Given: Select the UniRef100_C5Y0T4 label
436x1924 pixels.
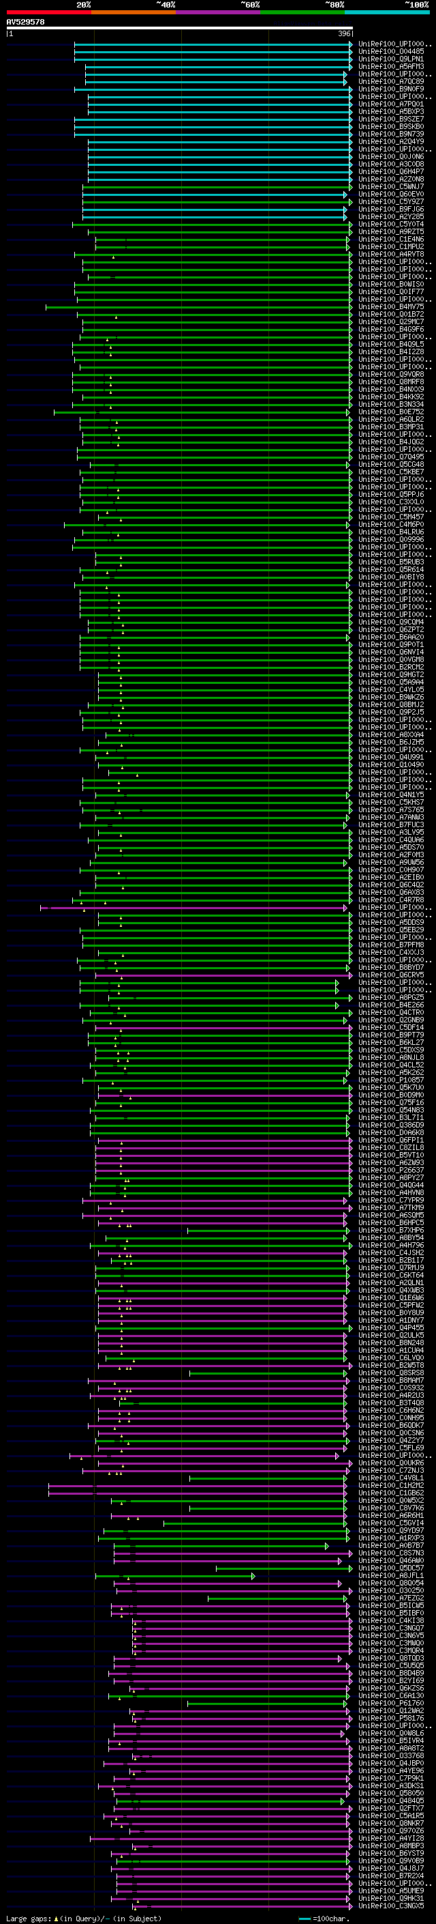Looking at the screenshot, I should [391, 224].
